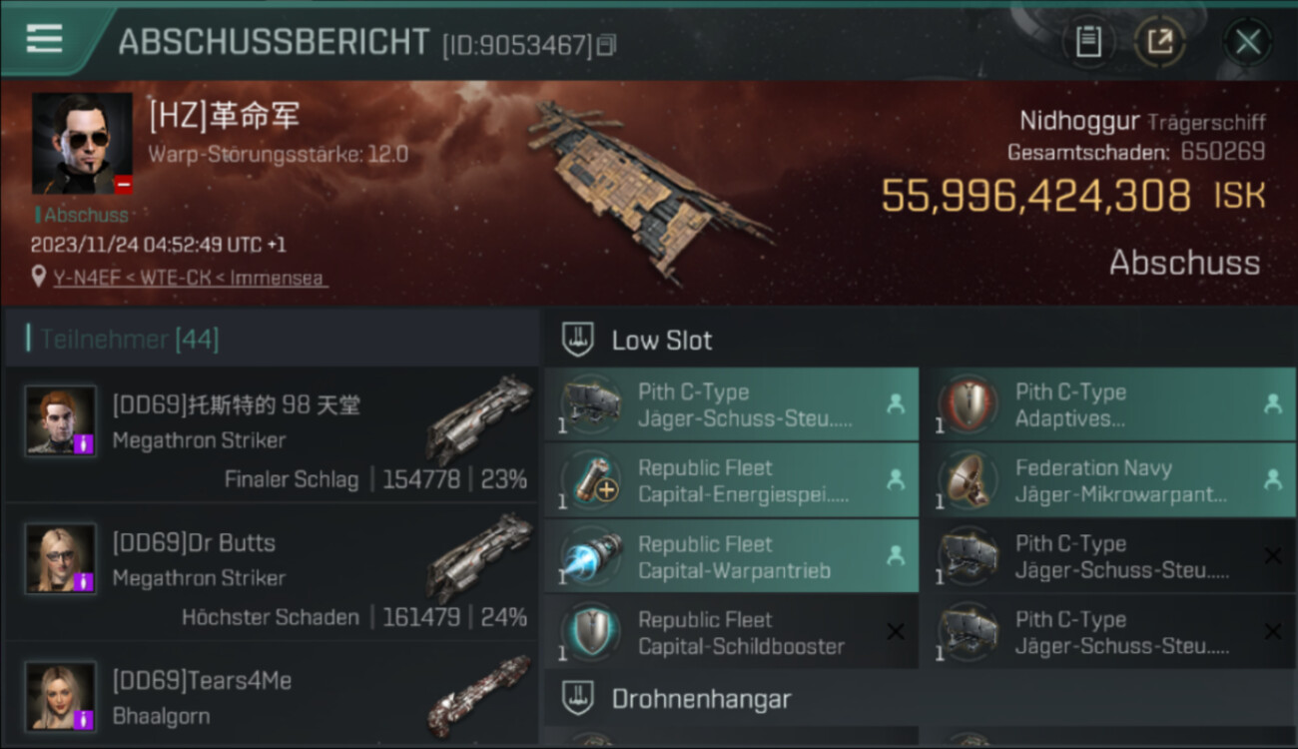Share the kill report via export icon
Viewport: 1298px width, 749px height.
(x=1160, y=42)
